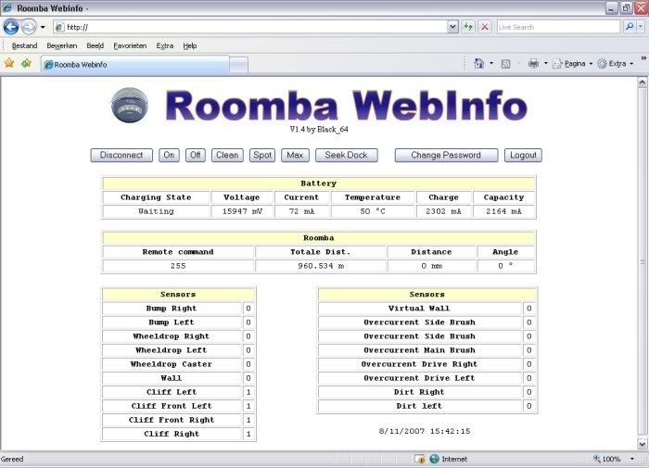This screenshot has height=468, width=649.
Task: Click the browser Back arrow button
Action: click(11, 27)
